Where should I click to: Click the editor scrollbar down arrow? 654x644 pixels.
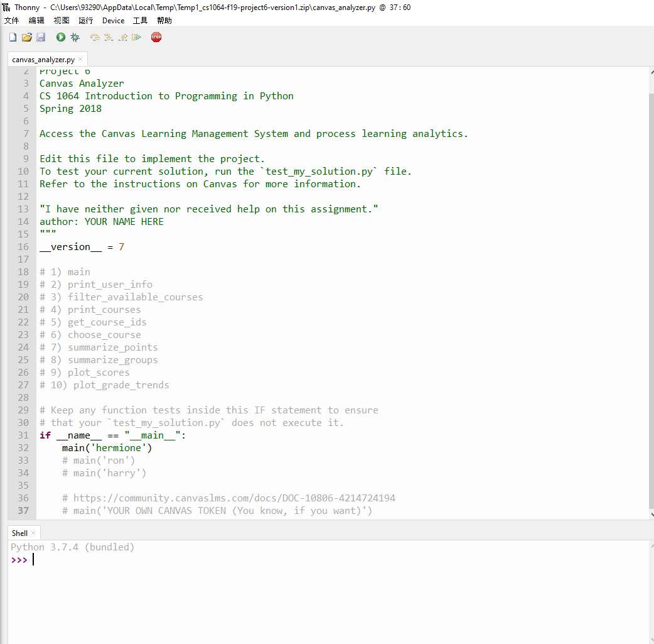coord(651,515)
